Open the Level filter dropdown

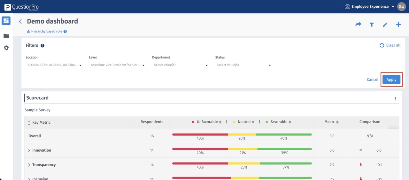(118, 65)
